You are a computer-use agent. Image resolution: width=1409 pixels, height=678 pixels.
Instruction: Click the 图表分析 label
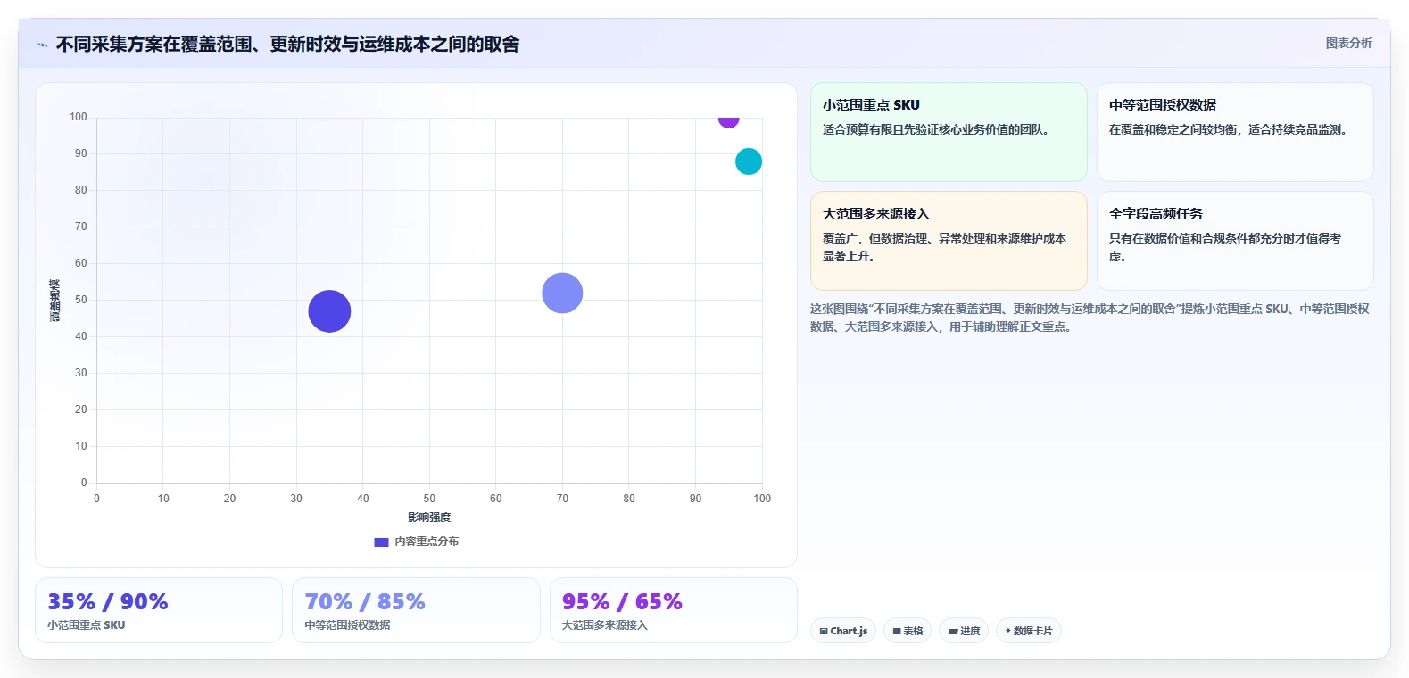click(x=1348, y=43)
